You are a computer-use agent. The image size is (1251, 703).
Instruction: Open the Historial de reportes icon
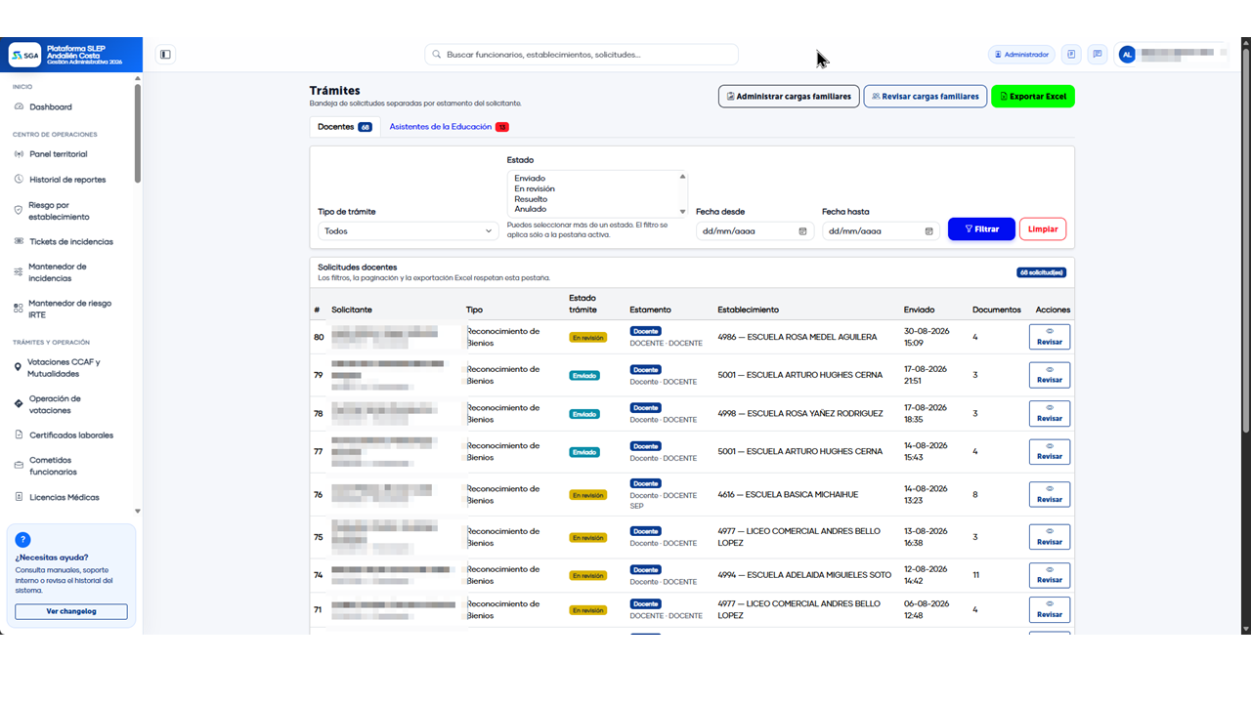[19, 180]
